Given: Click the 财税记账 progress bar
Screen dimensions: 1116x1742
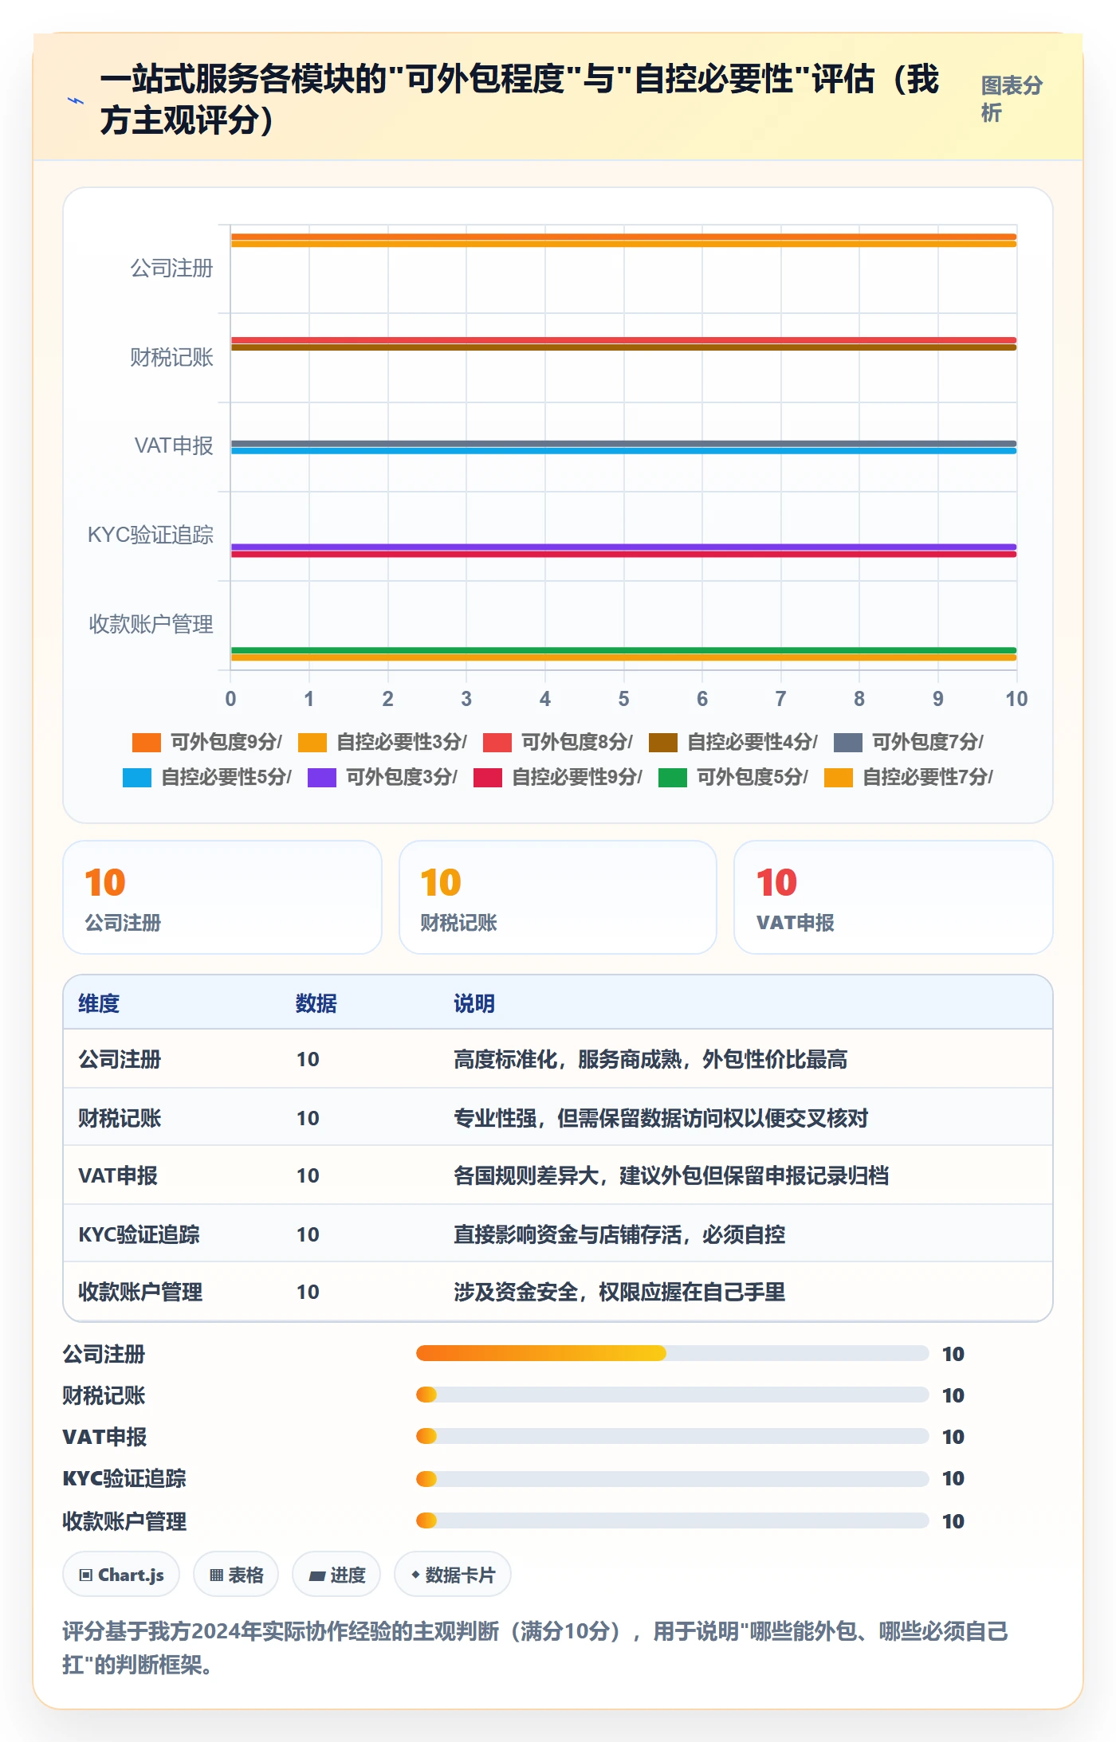Looking at the screenshot, I should point(673,1395).
